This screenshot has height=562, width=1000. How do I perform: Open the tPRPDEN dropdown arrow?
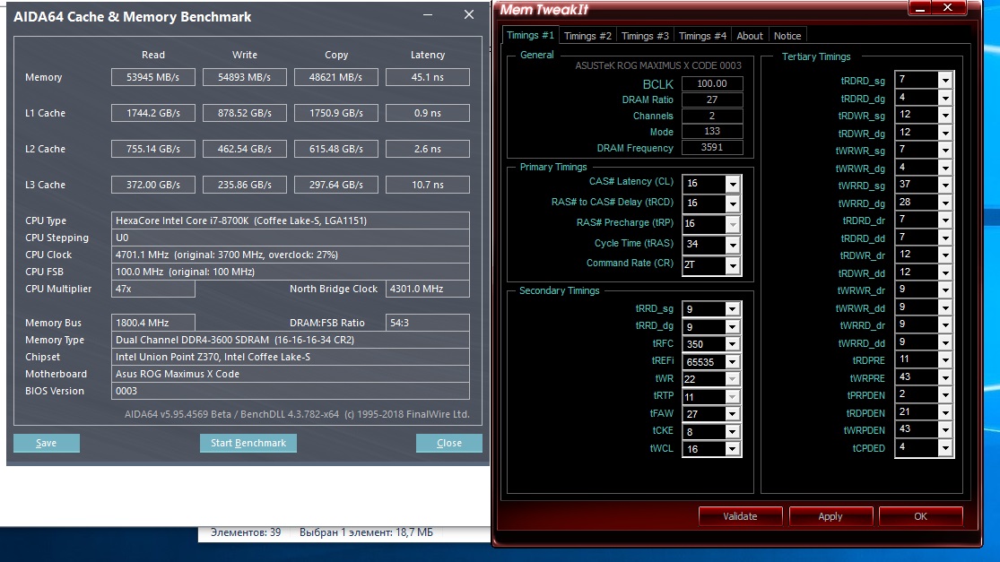(x=945, y=395)
